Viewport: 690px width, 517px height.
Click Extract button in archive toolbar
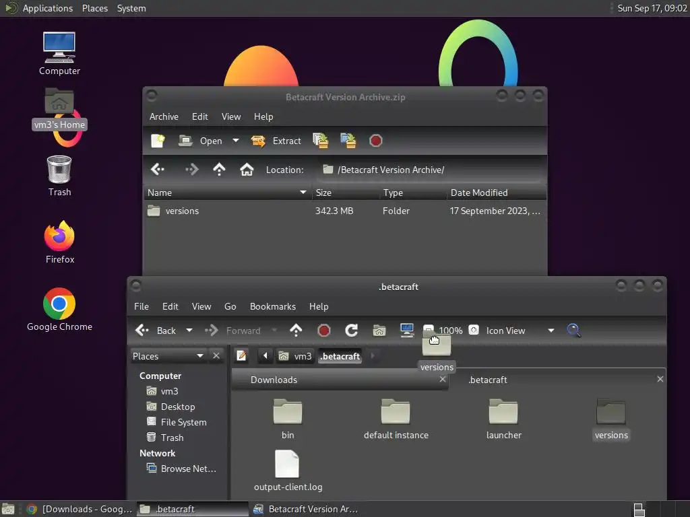tap(276, 141)
